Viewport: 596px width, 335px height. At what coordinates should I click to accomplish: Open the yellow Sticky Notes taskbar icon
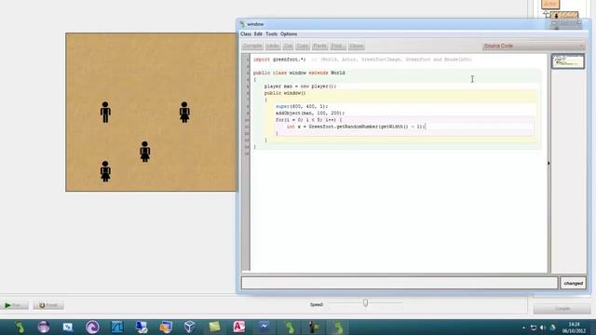pos(214,327)
